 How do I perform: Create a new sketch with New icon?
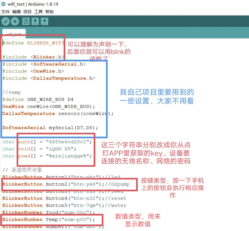tap(26, 21)
